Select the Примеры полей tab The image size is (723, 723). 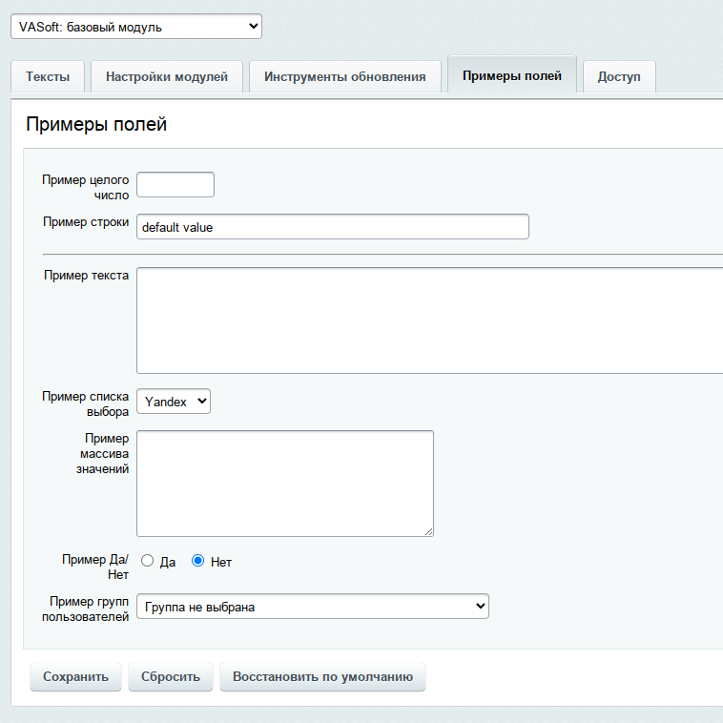(x=512, y=76)
